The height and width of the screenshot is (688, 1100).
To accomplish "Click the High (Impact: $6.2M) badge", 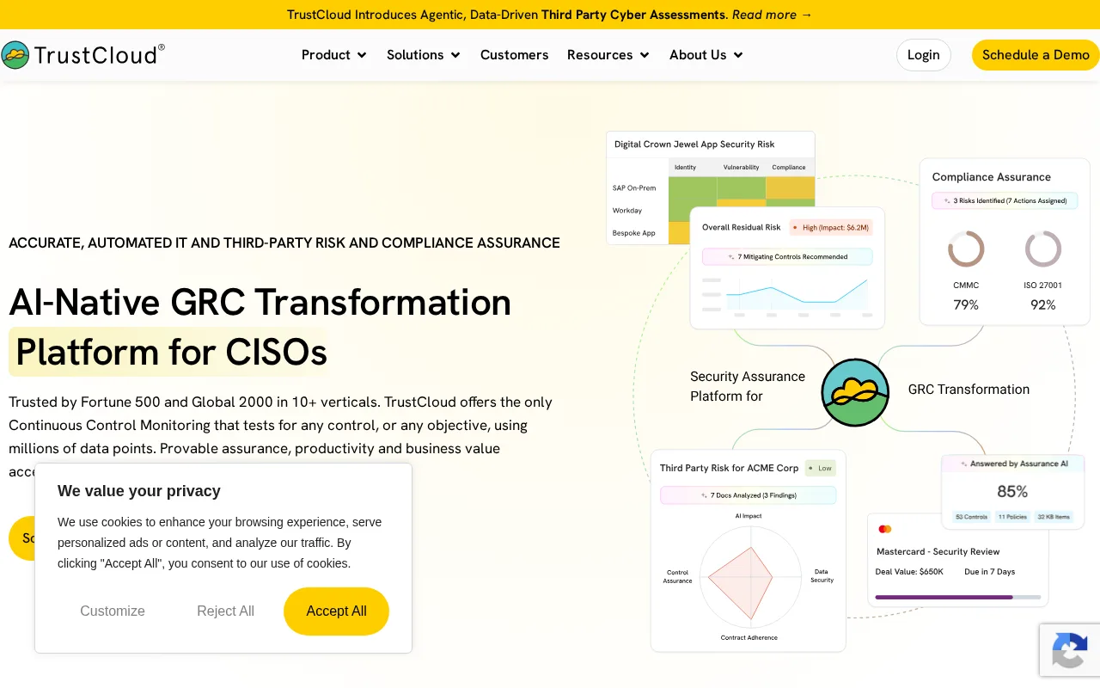I will tap(830, 228).
